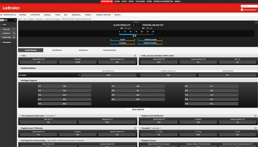The width and height of the screenshot is (258, 147).
Task: Switch to the Half Markets tab
Action: [x=83, y=50]
